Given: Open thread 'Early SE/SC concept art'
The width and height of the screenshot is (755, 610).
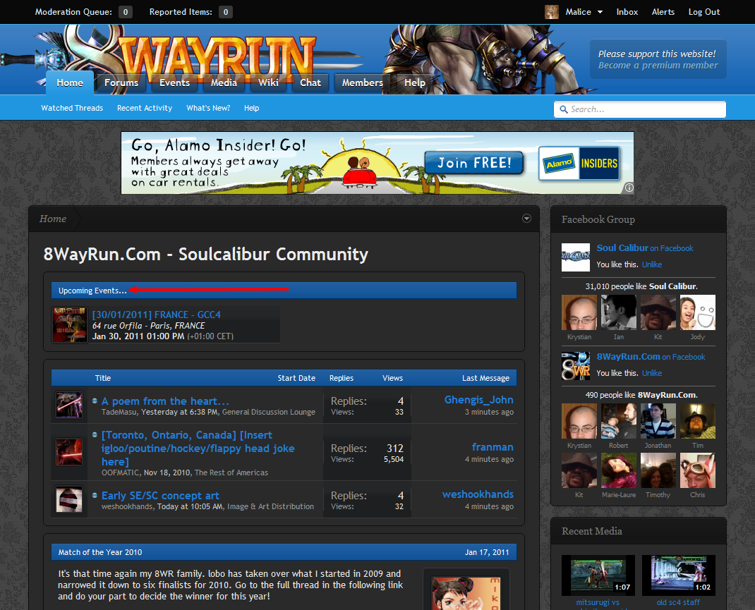Looking at the screenshot, I should click(160, 496).
